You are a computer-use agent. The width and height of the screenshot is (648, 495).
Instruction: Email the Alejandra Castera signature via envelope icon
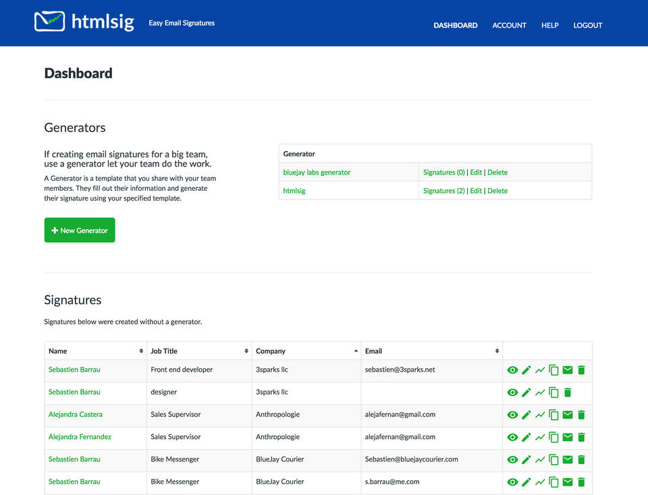point(568,415)
